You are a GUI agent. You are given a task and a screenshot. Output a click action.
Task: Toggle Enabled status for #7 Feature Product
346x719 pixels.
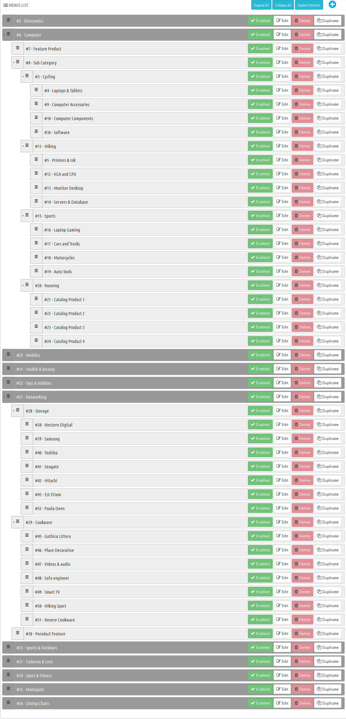(260, 49)
